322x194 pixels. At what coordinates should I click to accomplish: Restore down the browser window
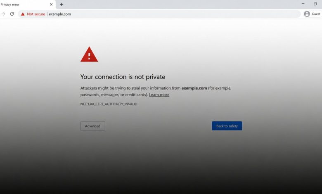point(315,4)
